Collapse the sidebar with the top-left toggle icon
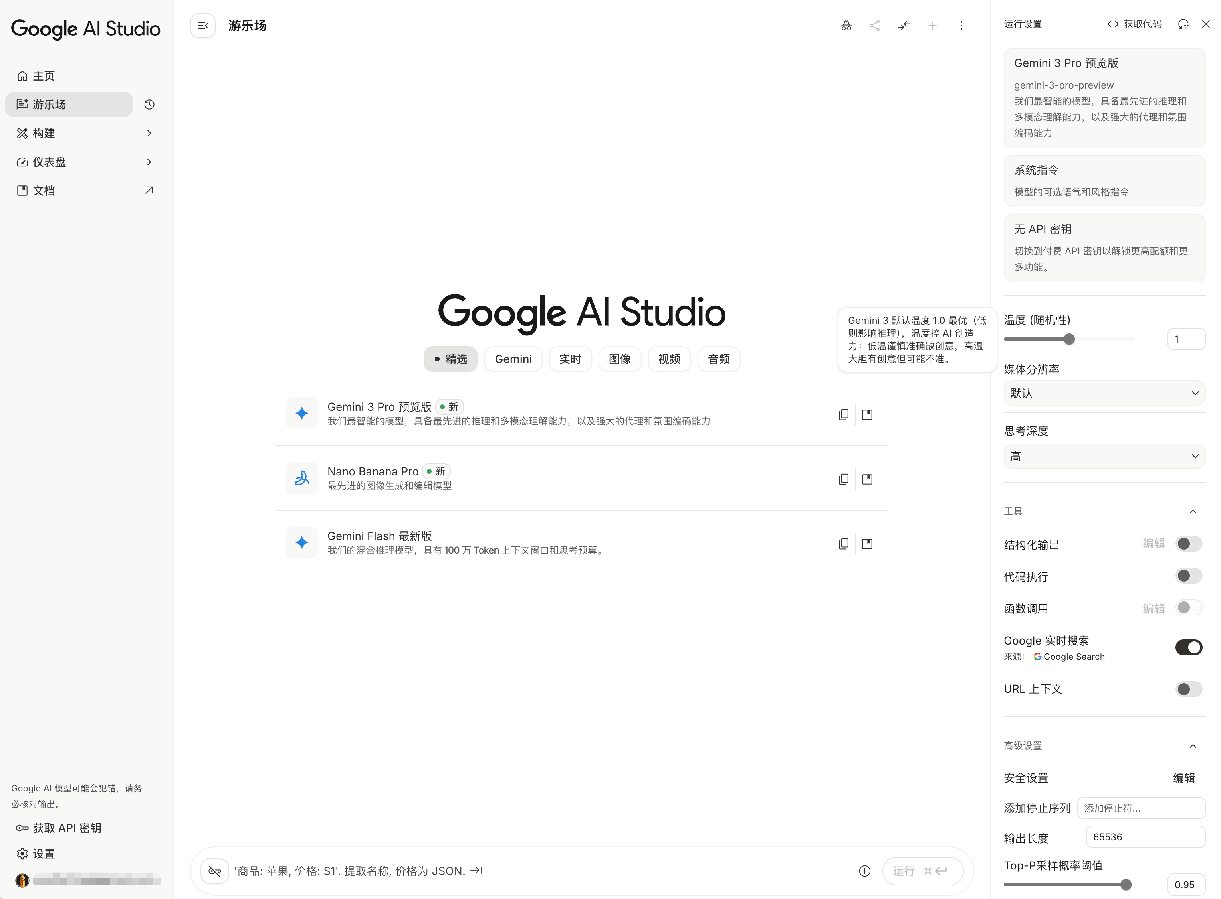 pyautogui.click(x=203, y=26)
